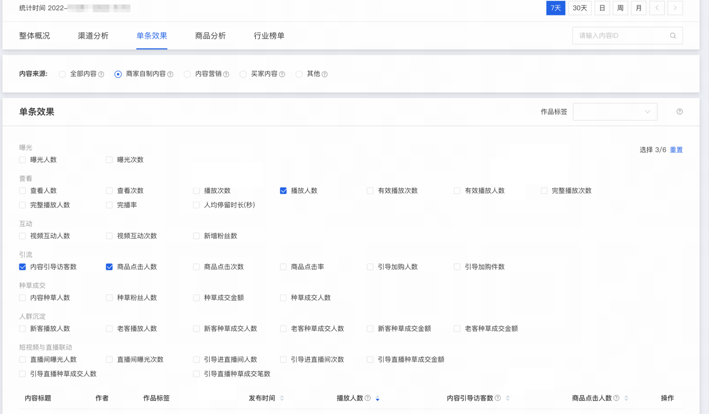Check 老客种草成交金额 metric
The image size is (709, 414).
click(457, 329)
